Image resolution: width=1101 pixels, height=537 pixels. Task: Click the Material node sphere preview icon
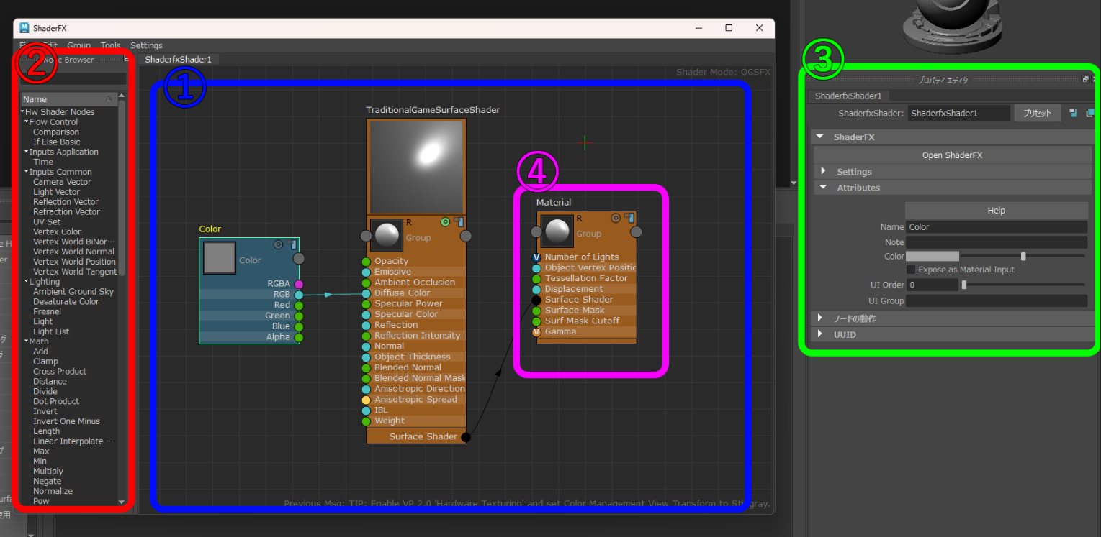click(x=557, y=231)
